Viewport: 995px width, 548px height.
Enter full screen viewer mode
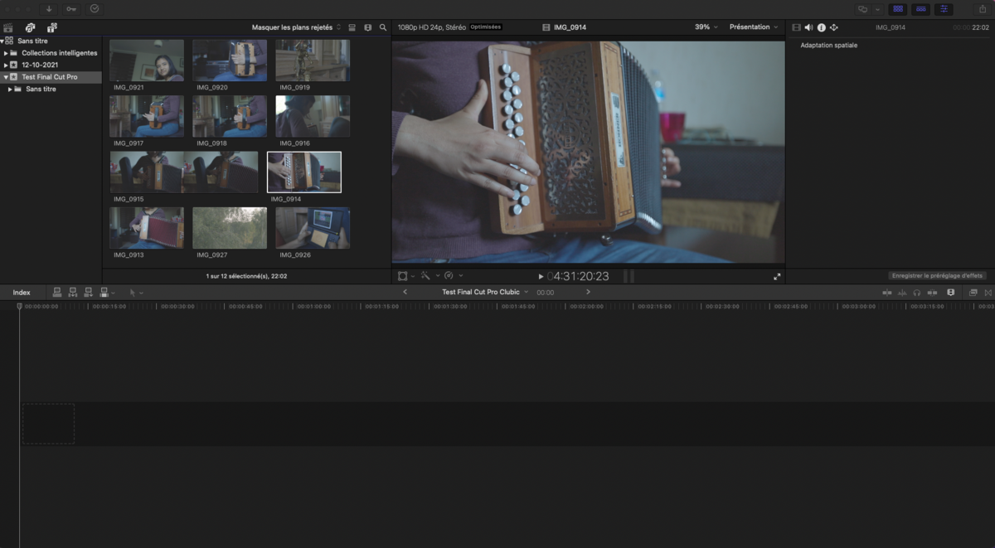[x=777, y=276]
